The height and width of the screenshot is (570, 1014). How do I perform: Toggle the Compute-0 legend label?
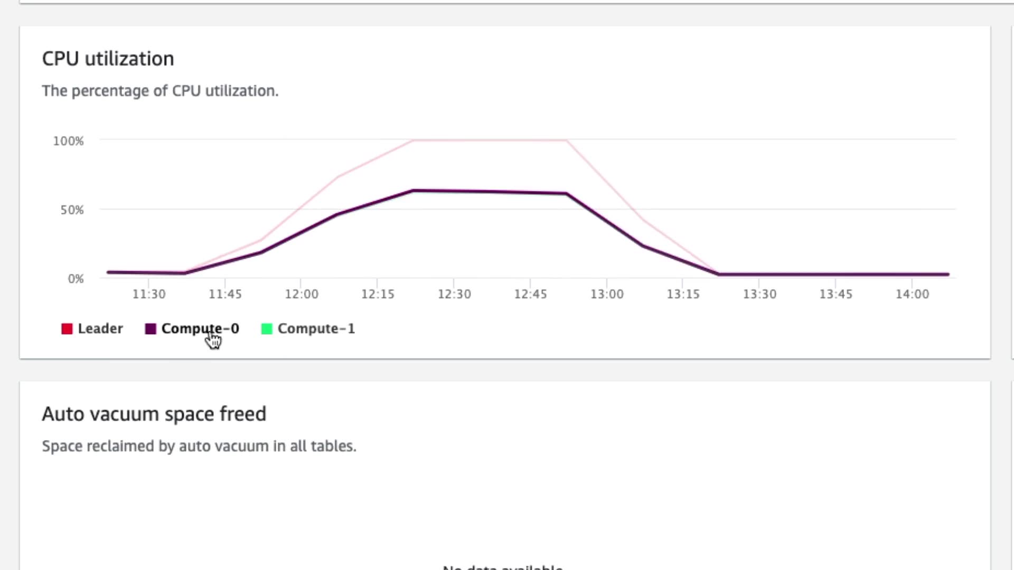tap(200, 329)
